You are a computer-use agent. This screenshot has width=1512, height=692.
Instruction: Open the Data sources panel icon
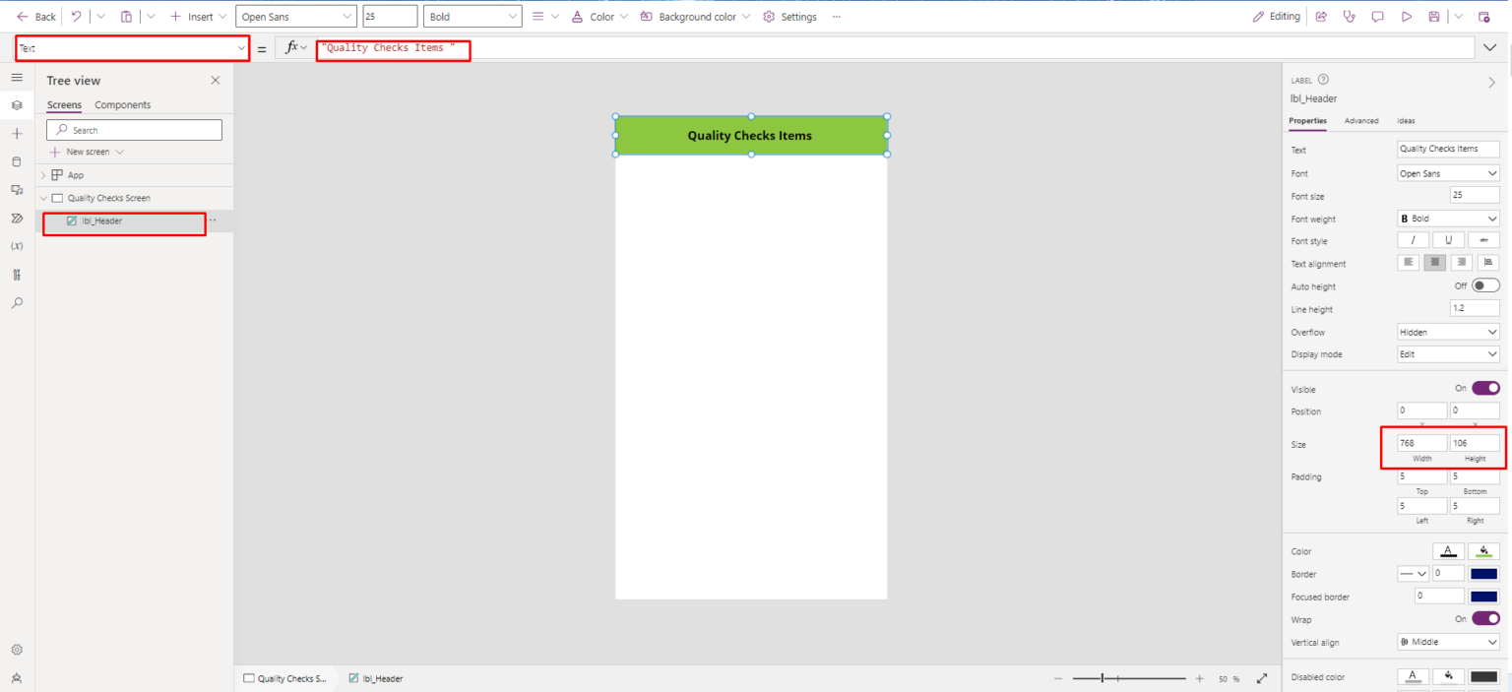(x=17, y=160)
